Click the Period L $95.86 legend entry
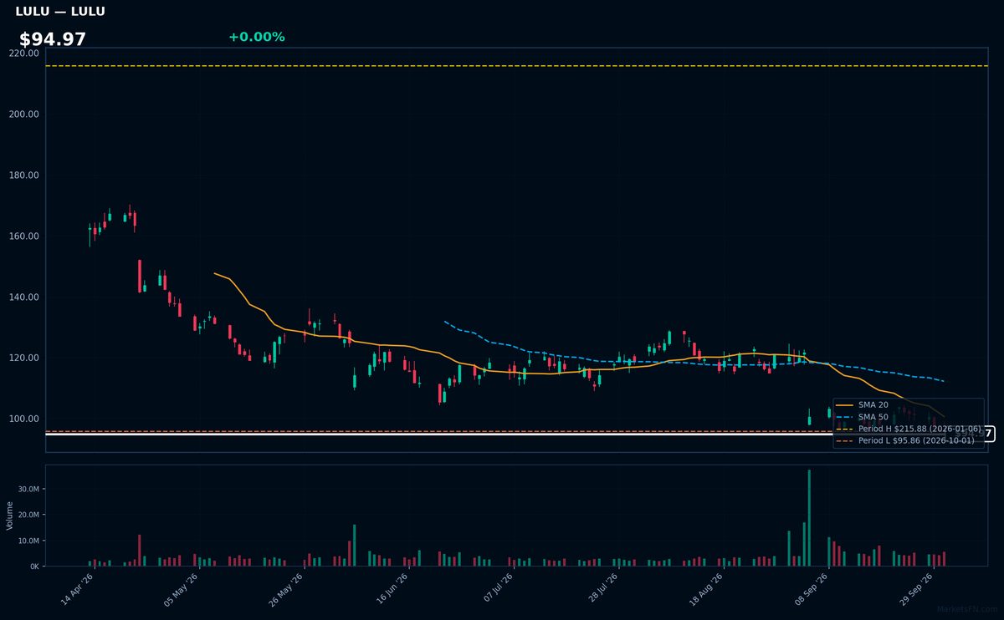 coord(905,440)
